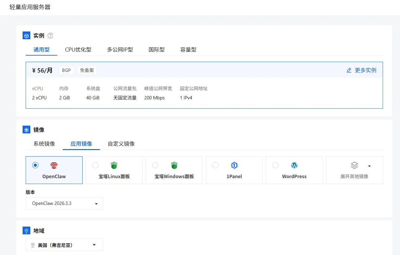Select the 1Panel radio button

tap(215, 165)
